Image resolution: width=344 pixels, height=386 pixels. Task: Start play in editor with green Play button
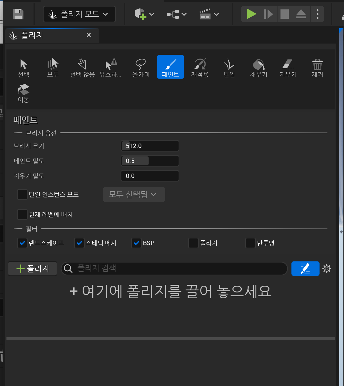point(251,14)
